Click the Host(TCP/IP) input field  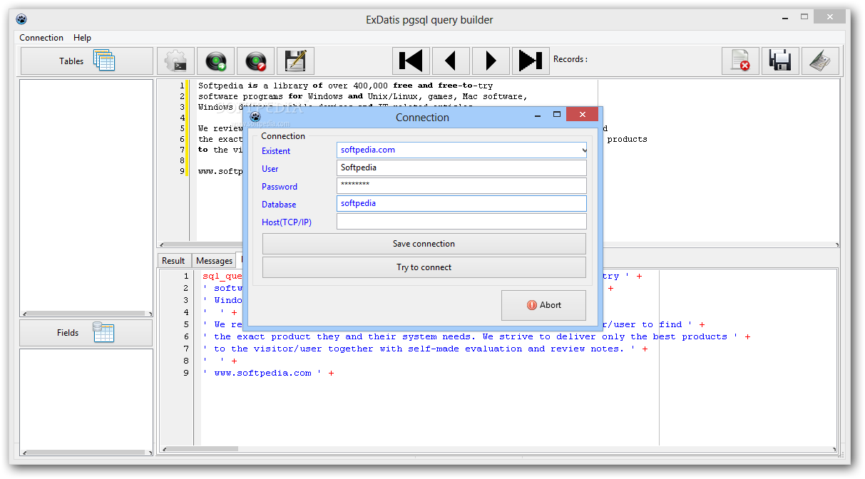pyautogui.click(x=461, y=222)
